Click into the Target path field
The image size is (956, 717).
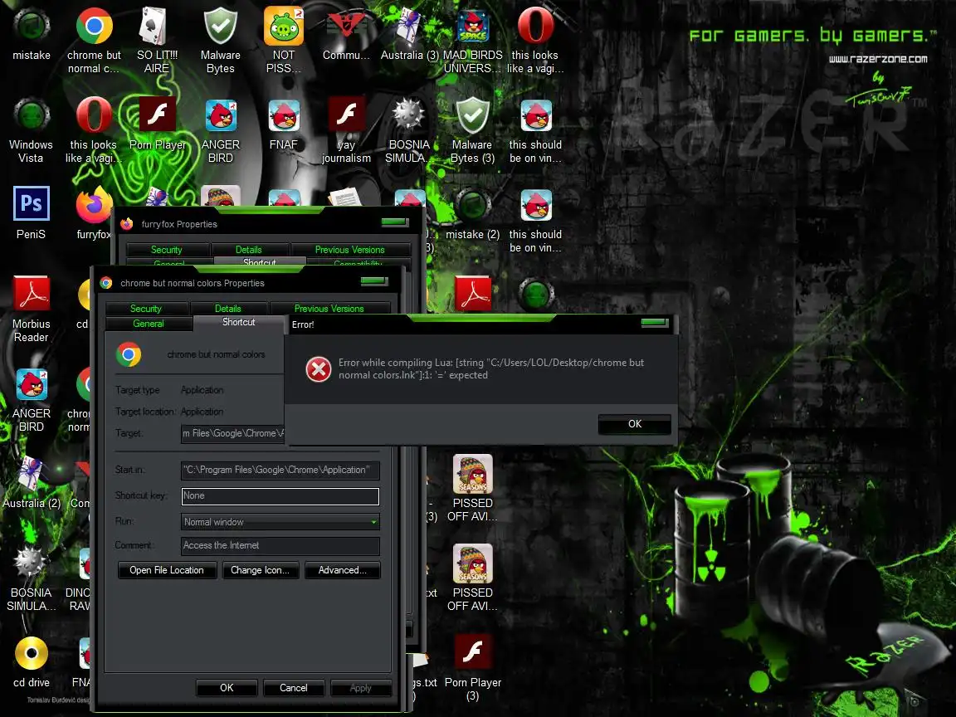pos(232,433)
